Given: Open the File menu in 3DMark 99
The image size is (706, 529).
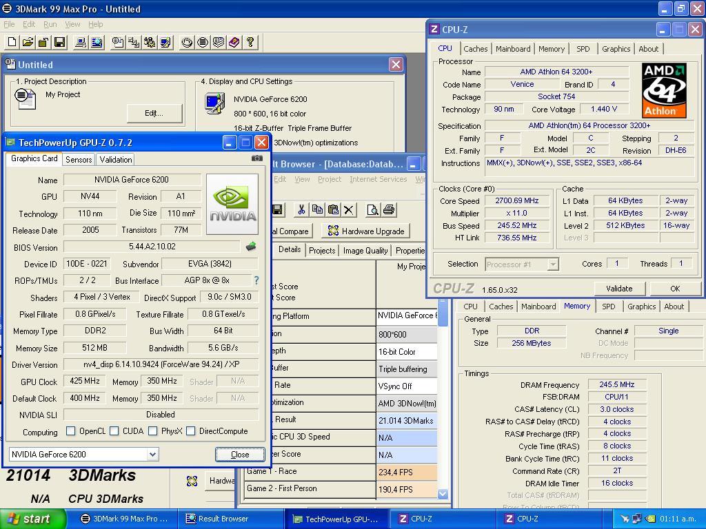Looking at the screenshot, I should [x=9, y=24].
